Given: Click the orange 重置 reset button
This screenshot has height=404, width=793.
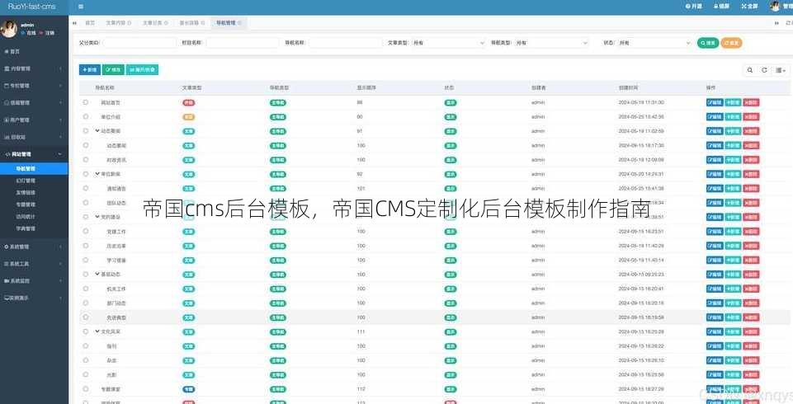Looking at the screenshot, I should coord(731,44).
